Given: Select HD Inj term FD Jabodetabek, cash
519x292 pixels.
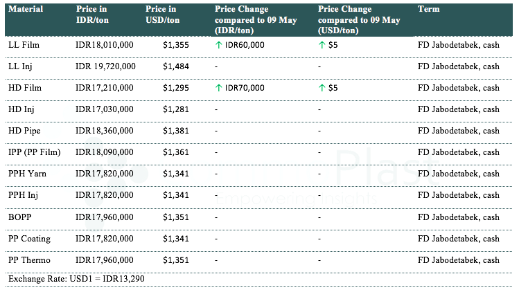Looking at the screenshot, I should (x=459, y=109).
